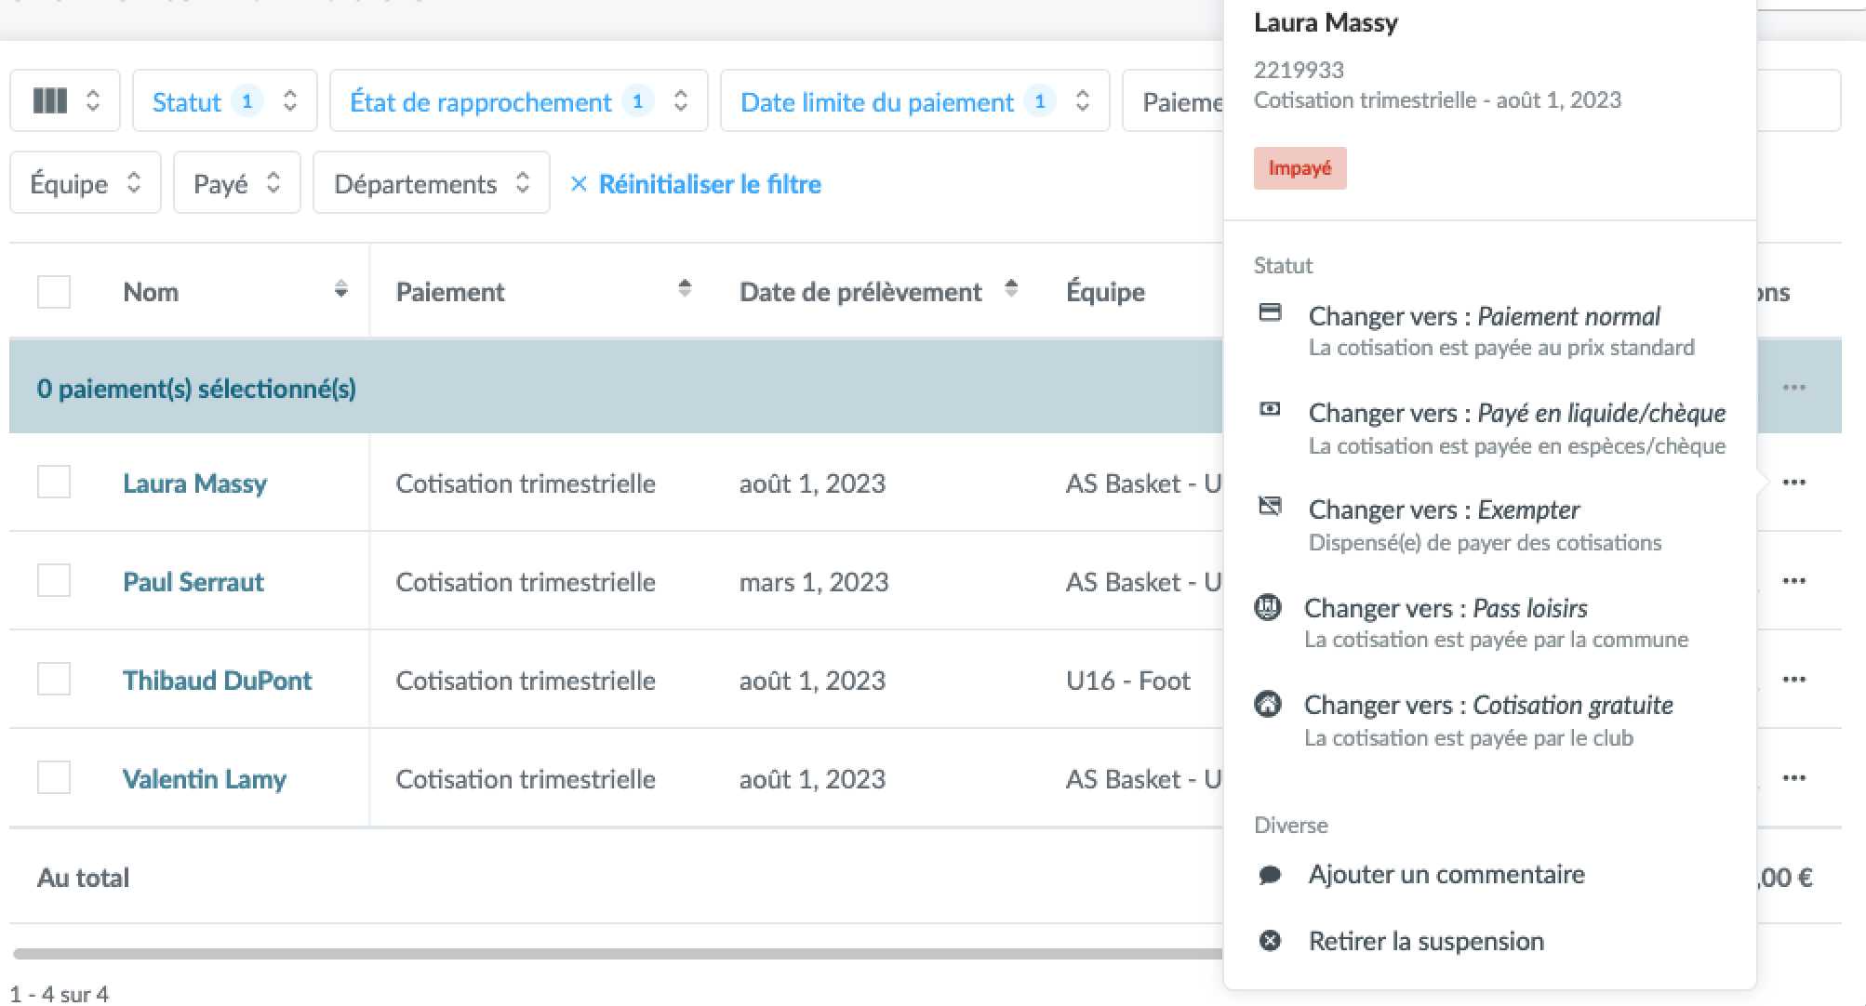
Task: Open Paul Serraut's member link
Action: point(193,582)
